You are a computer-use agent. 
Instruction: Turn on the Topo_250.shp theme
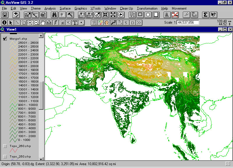5,157
